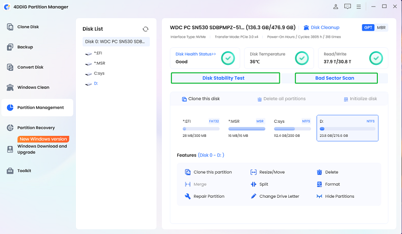Image resolution: width=402 pixels, height=234 pixels.
Task: Click the *:EFI usage bar
Action: pyautogui.click(x=201, y=129)
